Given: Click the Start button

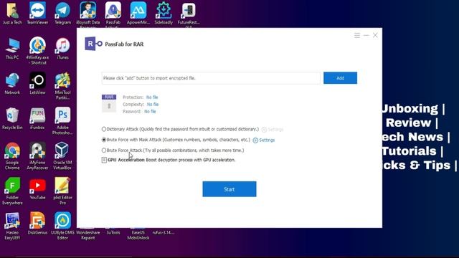Looking at the screenshot, I should (x=229, y=189).
